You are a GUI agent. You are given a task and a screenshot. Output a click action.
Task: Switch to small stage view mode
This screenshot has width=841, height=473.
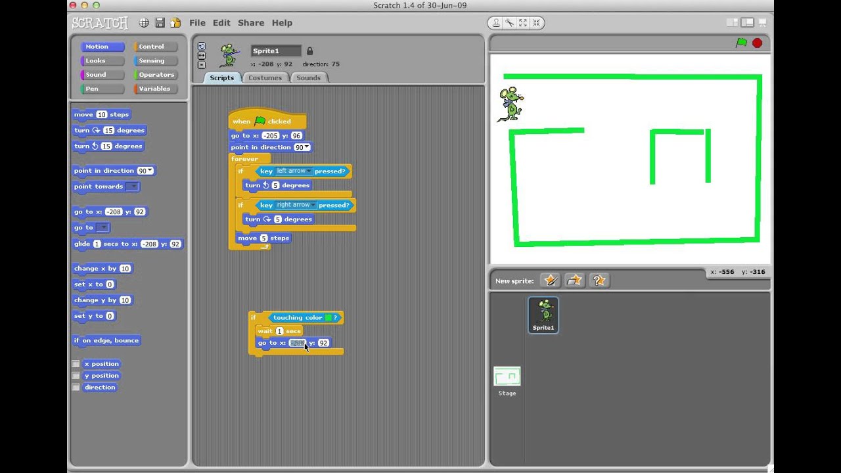pyautogui.click(x=733, y=23)
